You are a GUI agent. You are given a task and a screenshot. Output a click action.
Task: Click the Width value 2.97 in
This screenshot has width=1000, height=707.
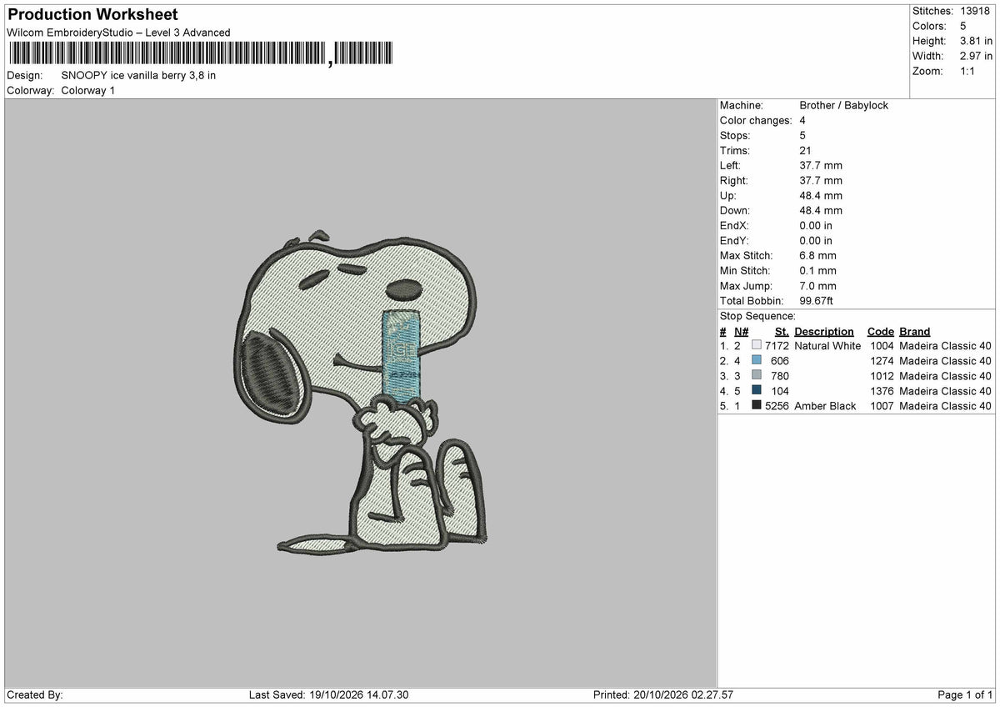pyautogui.click(x=977, y=56)
